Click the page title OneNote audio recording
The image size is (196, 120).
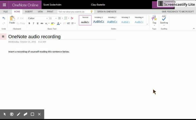(x=34, y=36)
